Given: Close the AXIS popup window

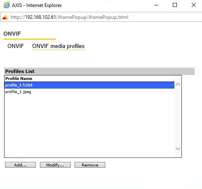Looking at the screenshot, I should 194,5.
